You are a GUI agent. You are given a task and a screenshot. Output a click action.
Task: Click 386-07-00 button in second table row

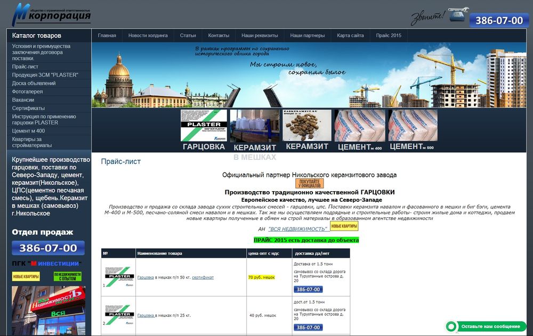pyautogui.click(x=308, y=327)
